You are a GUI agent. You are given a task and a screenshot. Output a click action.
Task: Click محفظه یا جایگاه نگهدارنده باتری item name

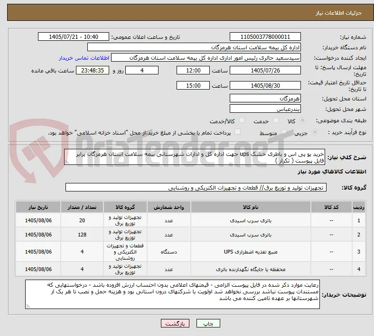(251, 269)
